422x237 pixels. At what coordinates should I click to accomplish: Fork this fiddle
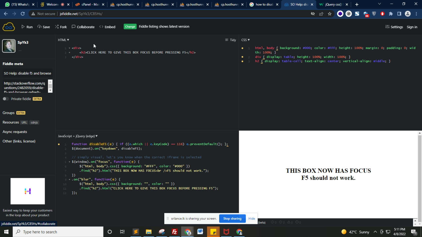61,27
